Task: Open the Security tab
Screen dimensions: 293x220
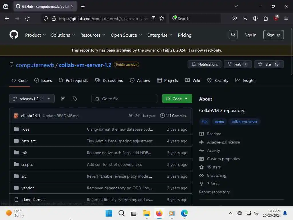Action: pyautogui.click(x=218, y=80)
